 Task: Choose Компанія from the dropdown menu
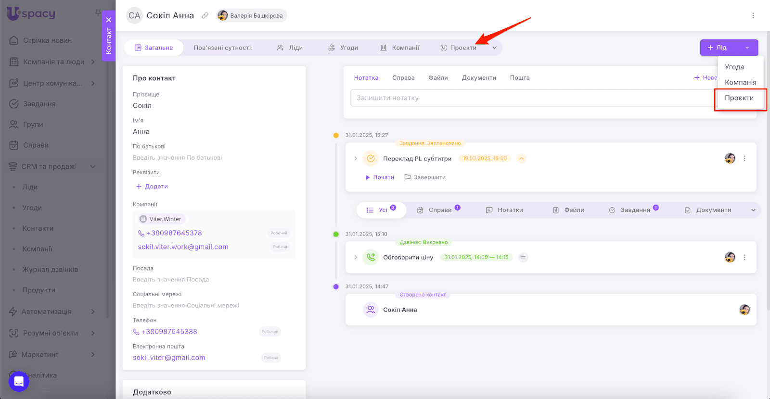[x=741, y=82]
